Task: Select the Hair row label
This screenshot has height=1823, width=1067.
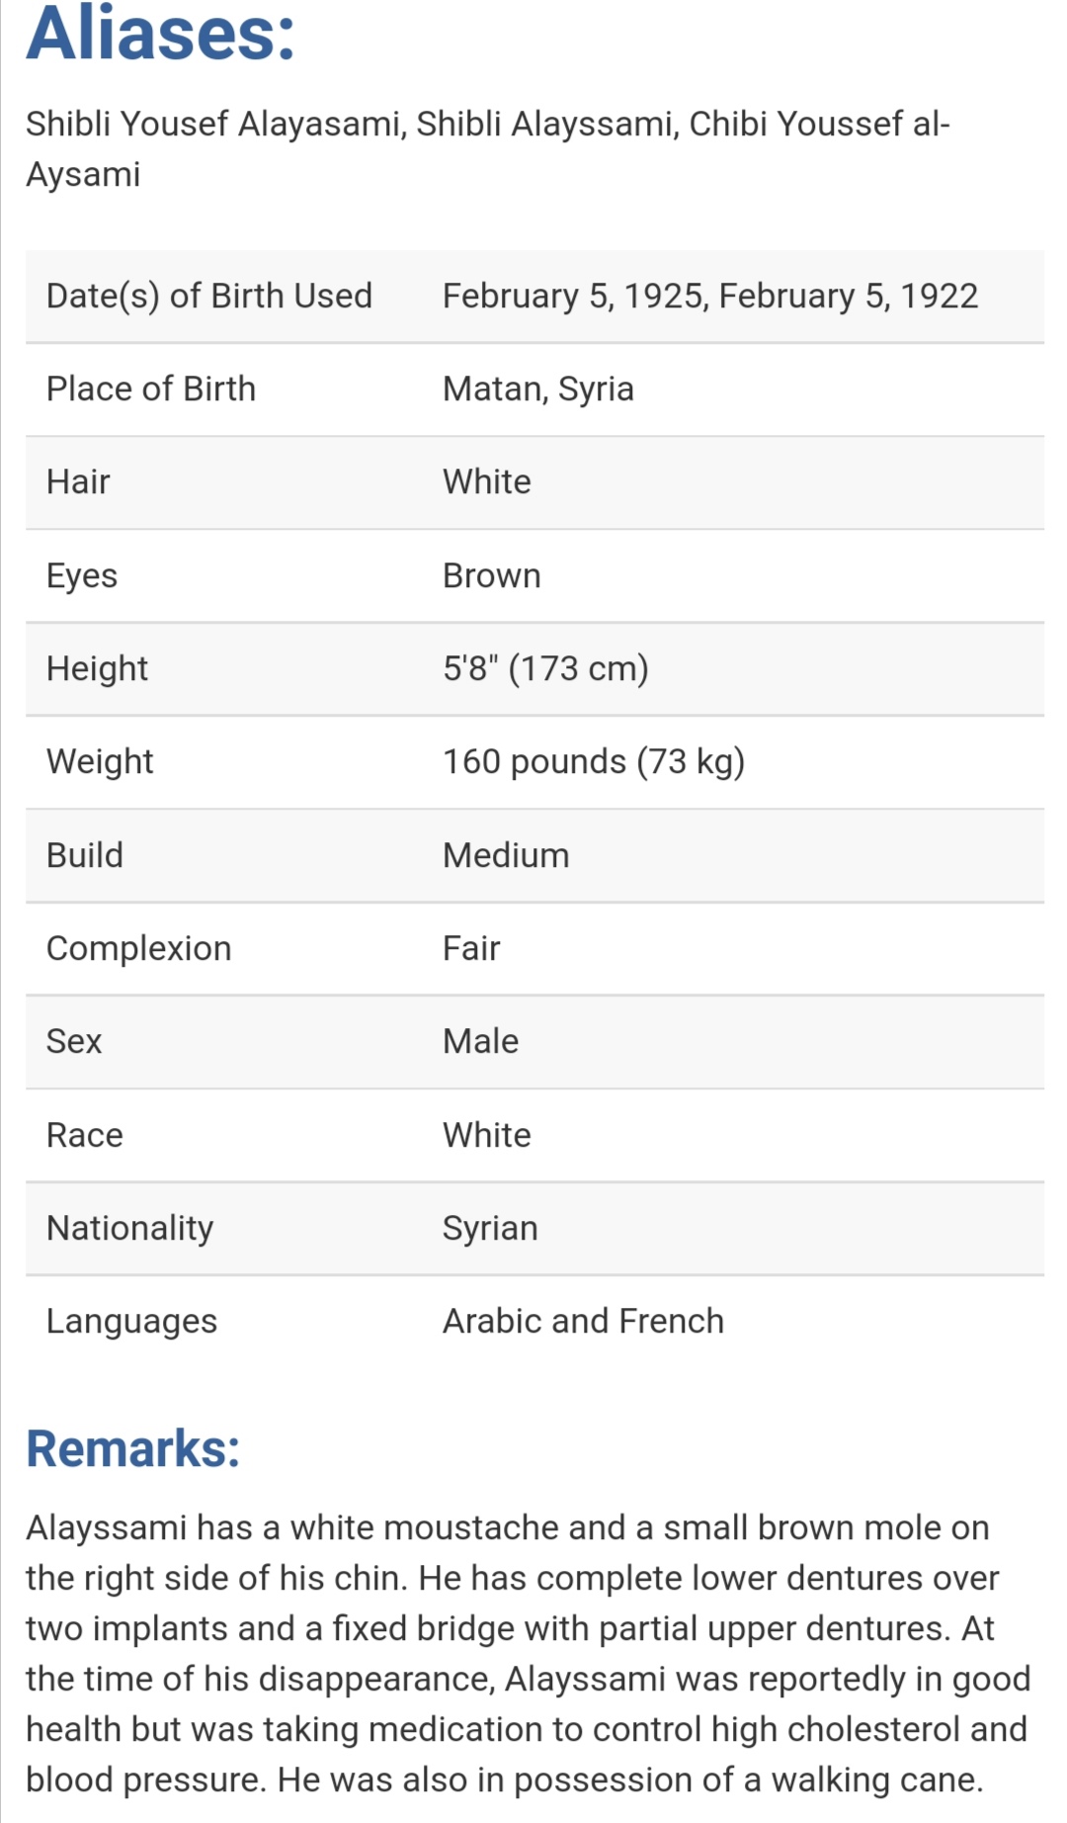Action: click(78, 481)
